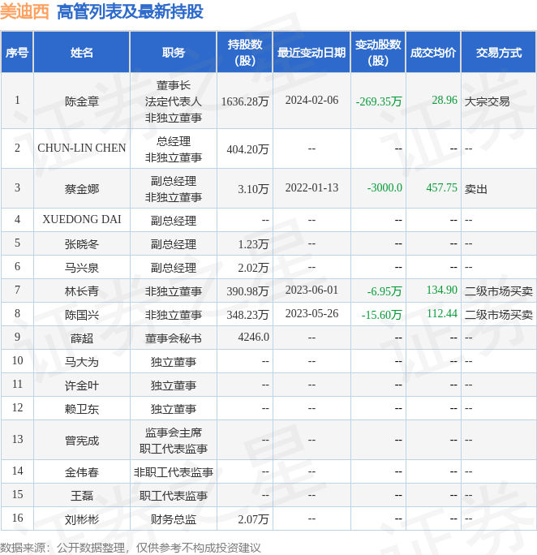537x555 pixels.
Task: Click 二级市场买卖 in 林长青's row
Action: 498,291
